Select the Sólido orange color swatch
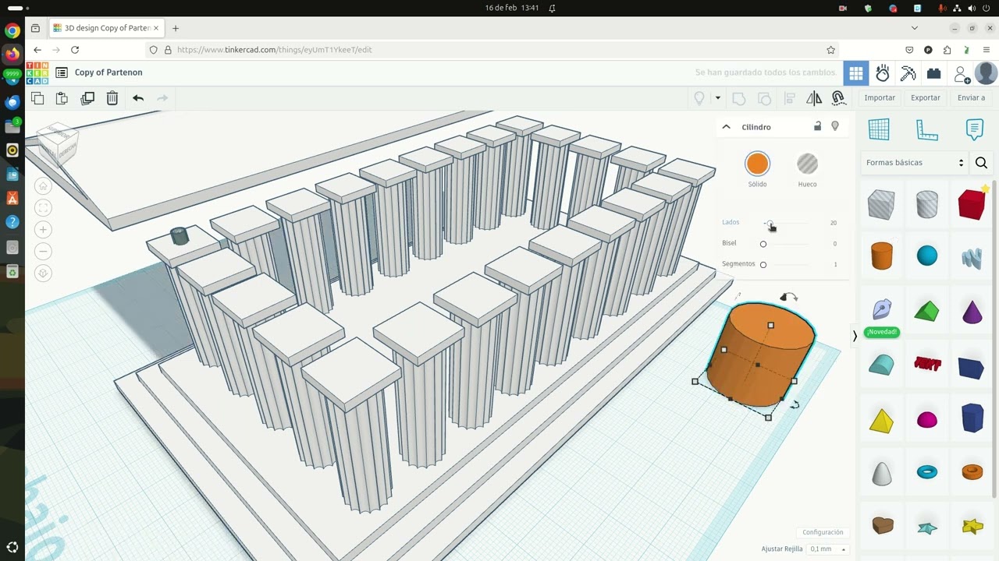Screen dimensions: 999x561 click(757, 164)
